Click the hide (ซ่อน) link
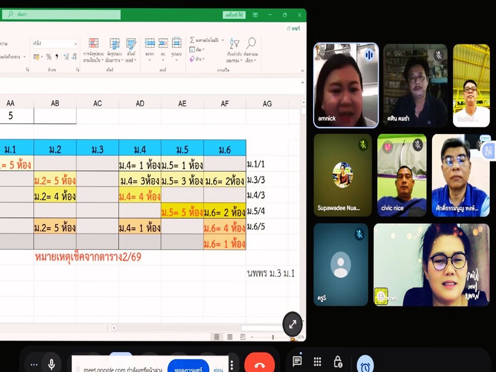The width and height of the screenshot is (496, 372). [x=218, y=369]
